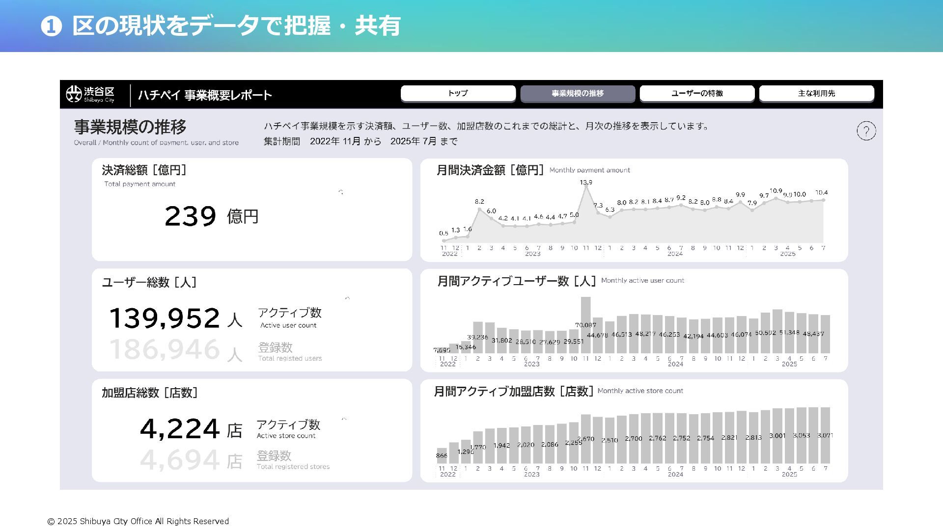Click the help question mark icon
This screenshot has width=943, height=530.
tap(866, 131)
